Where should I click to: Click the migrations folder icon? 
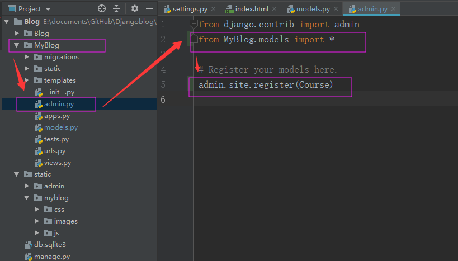[x=38, y=56]
